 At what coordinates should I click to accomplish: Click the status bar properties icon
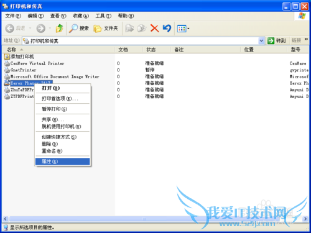point(6,227)
